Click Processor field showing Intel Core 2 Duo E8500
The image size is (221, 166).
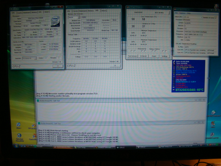coord(200,32)
